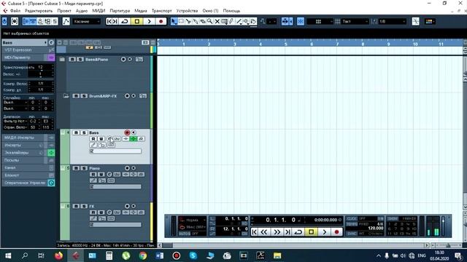Click the Record button in top toolbar
Viewport: 467px width, 262px height.
[x=161, y=21]
